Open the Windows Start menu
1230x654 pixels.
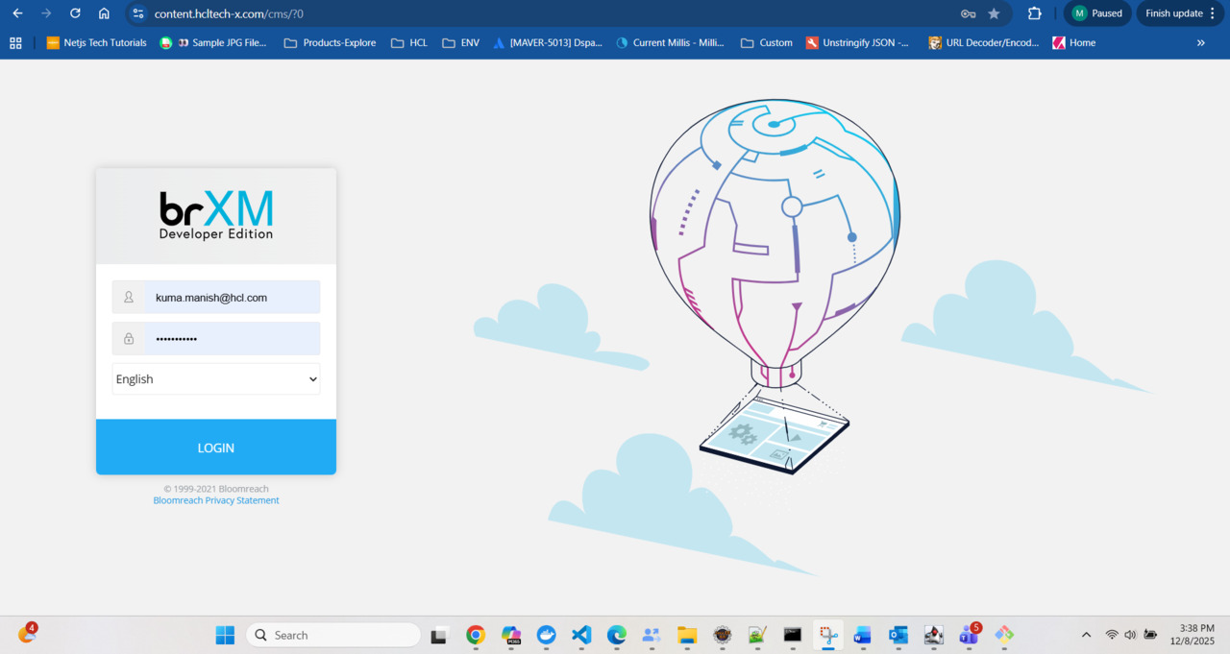(225, 635)
